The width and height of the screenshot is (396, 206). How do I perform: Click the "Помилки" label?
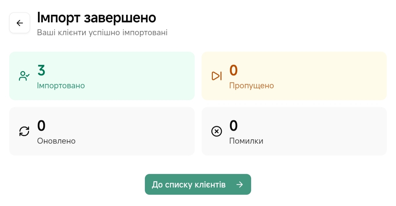pyautogui.click(x=246, y=141)
